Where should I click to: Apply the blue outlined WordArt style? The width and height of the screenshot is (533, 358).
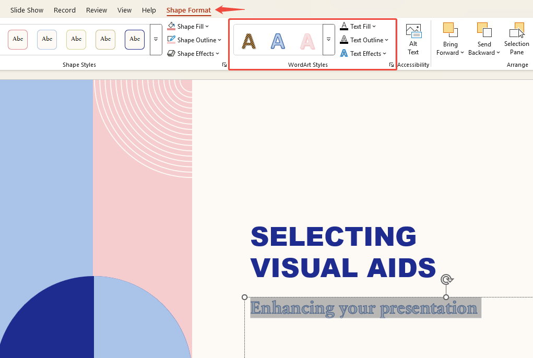click(278, 40)
